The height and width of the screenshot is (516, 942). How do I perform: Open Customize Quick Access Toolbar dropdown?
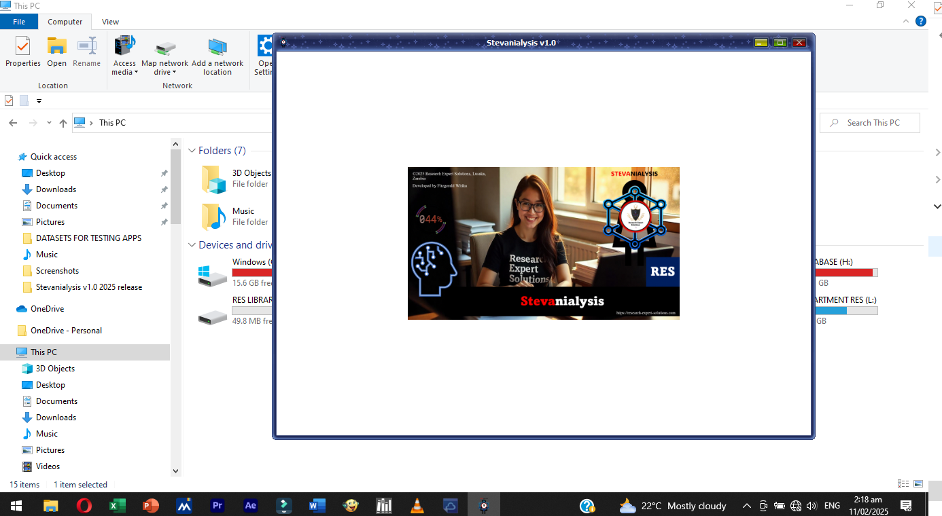pyautogui.click(x=39, y=101)
